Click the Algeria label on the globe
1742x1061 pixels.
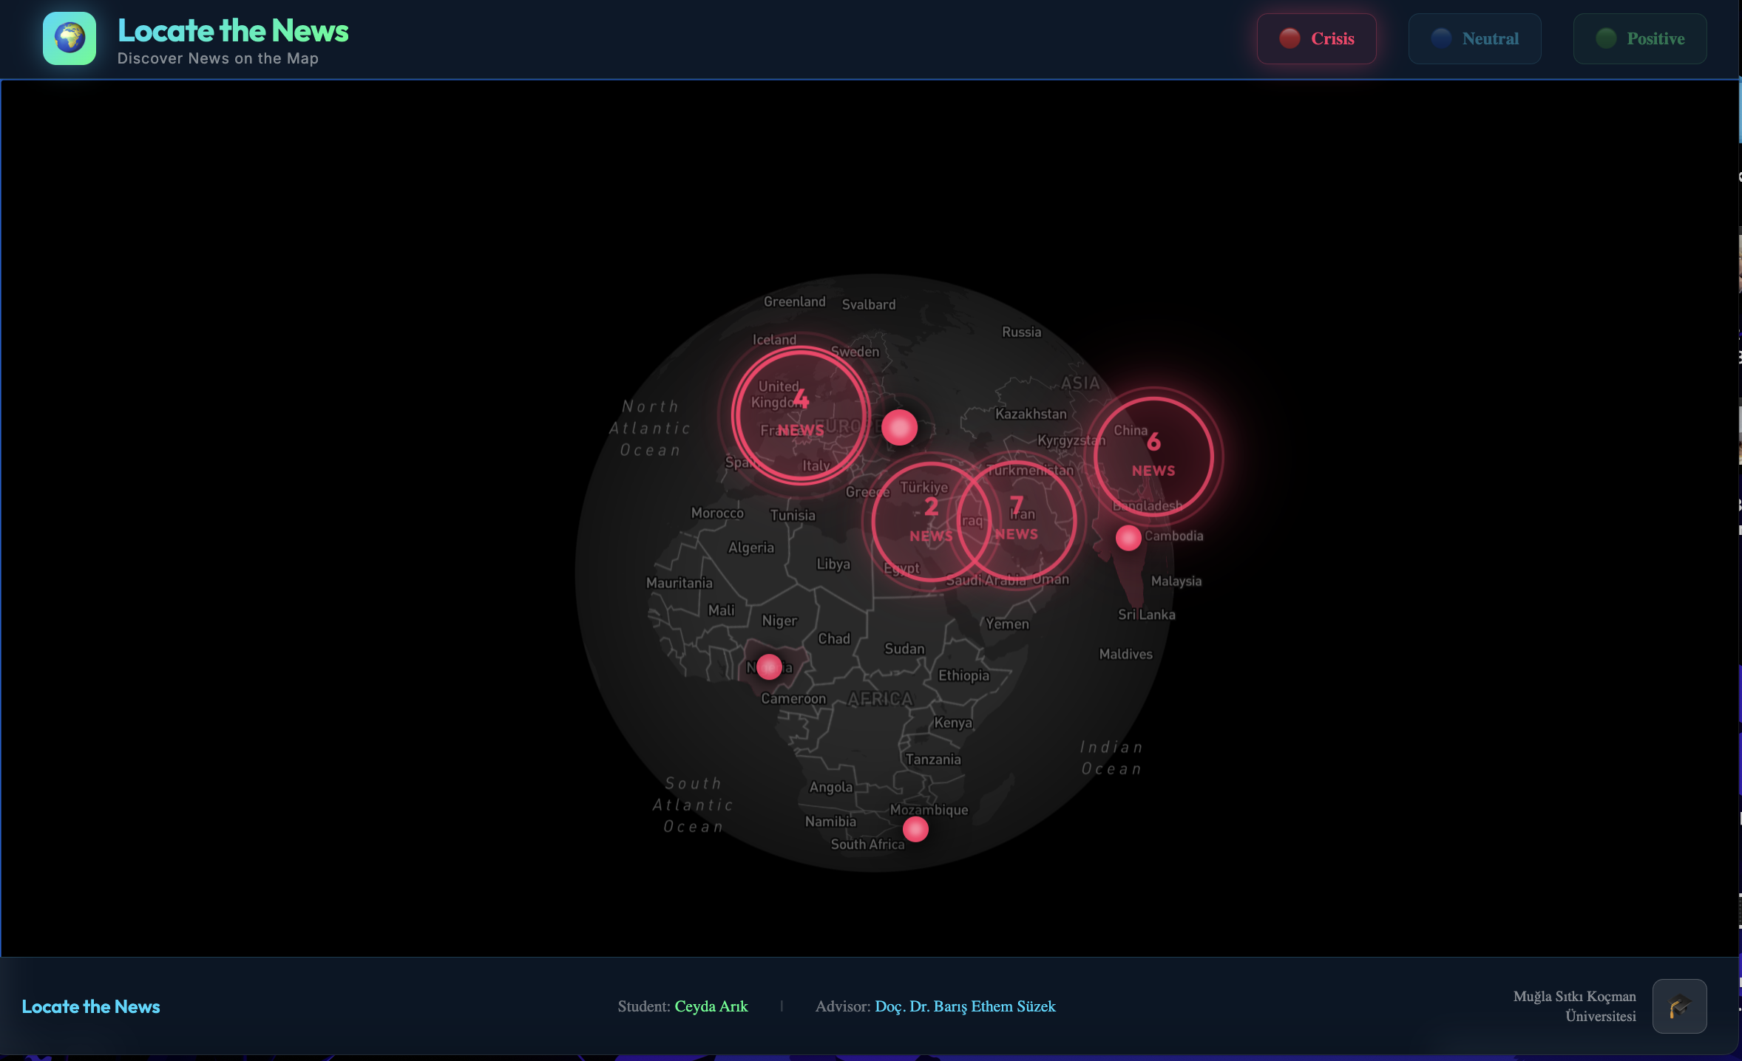click(751, 547)
